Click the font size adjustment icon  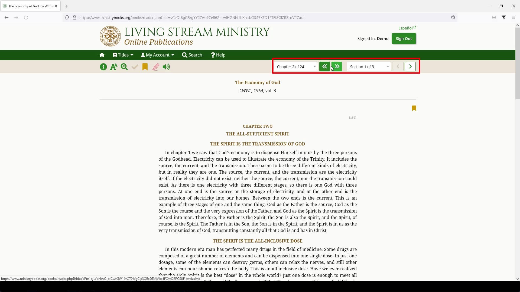pos(113,67)
